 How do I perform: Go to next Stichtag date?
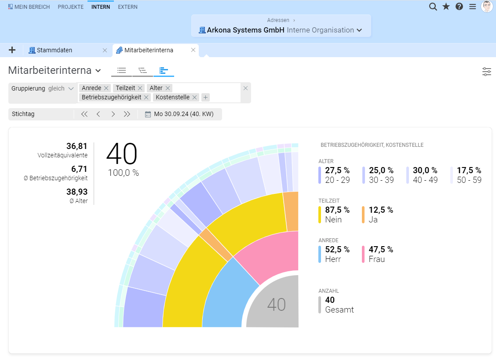(113, 114)
